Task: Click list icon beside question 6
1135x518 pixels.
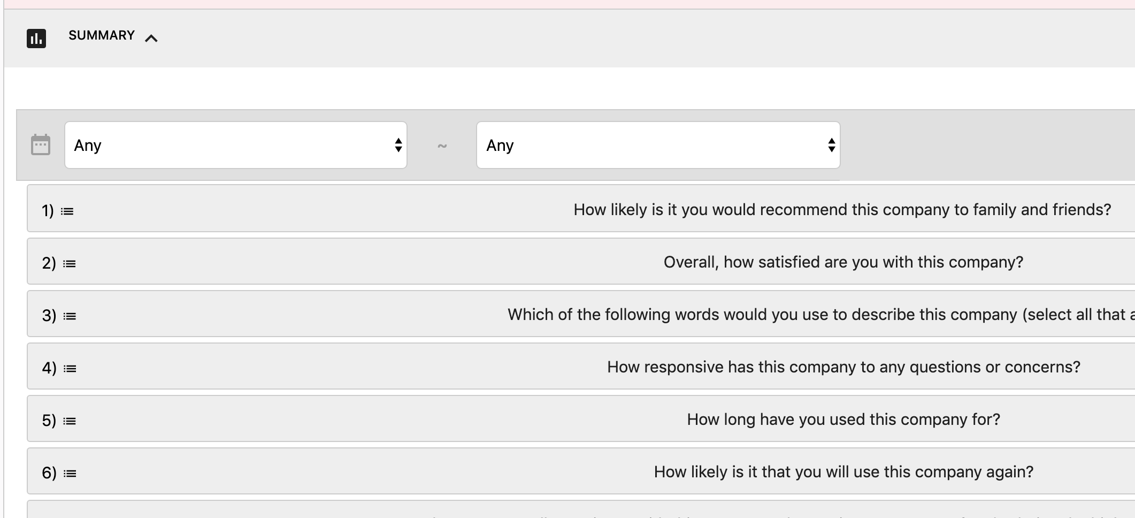Action: pos(70,474)
